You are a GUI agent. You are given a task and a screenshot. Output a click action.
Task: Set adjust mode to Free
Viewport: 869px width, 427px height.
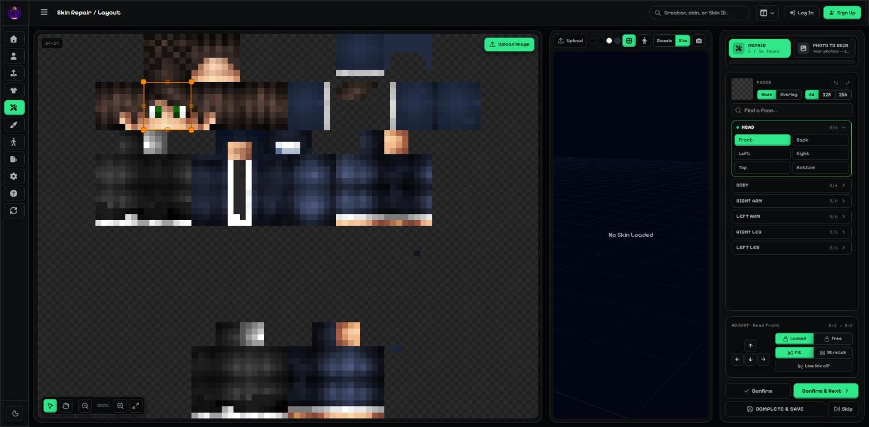833,339
